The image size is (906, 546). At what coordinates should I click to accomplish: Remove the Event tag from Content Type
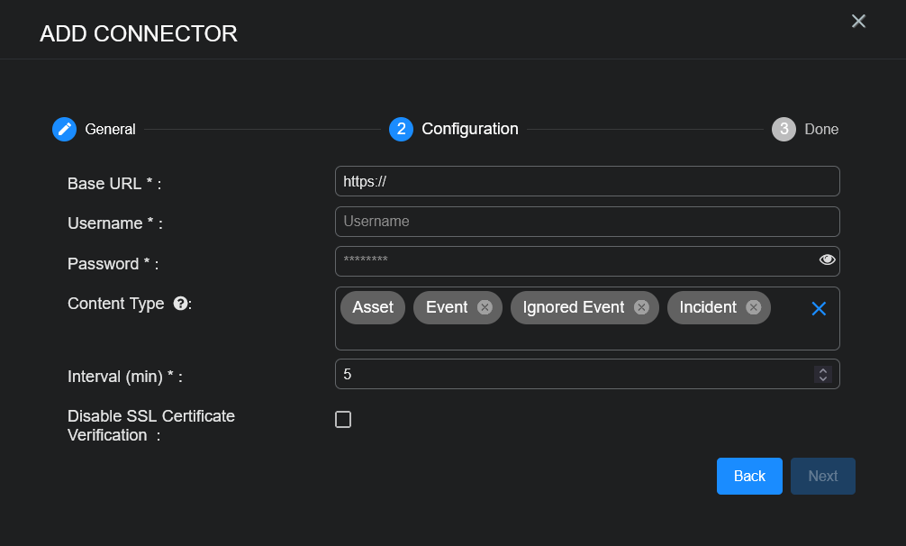tap(485, 307)
